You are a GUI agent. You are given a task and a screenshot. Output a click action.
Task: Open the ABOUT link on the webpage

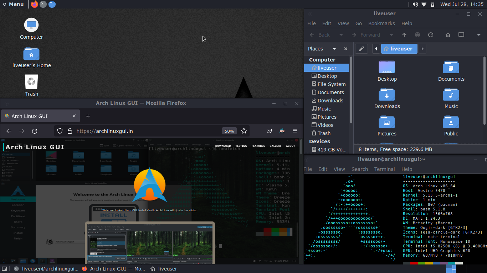pyautogui.click(x=291, y=146)
